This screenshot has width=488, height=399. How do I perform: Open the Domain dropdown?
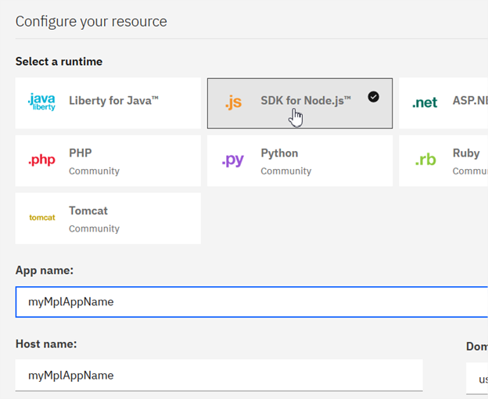pyautogui.click(x=477, y=379)
